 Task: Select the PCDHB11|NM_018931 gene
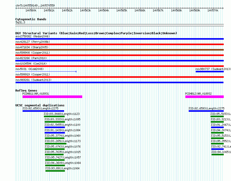52,97
